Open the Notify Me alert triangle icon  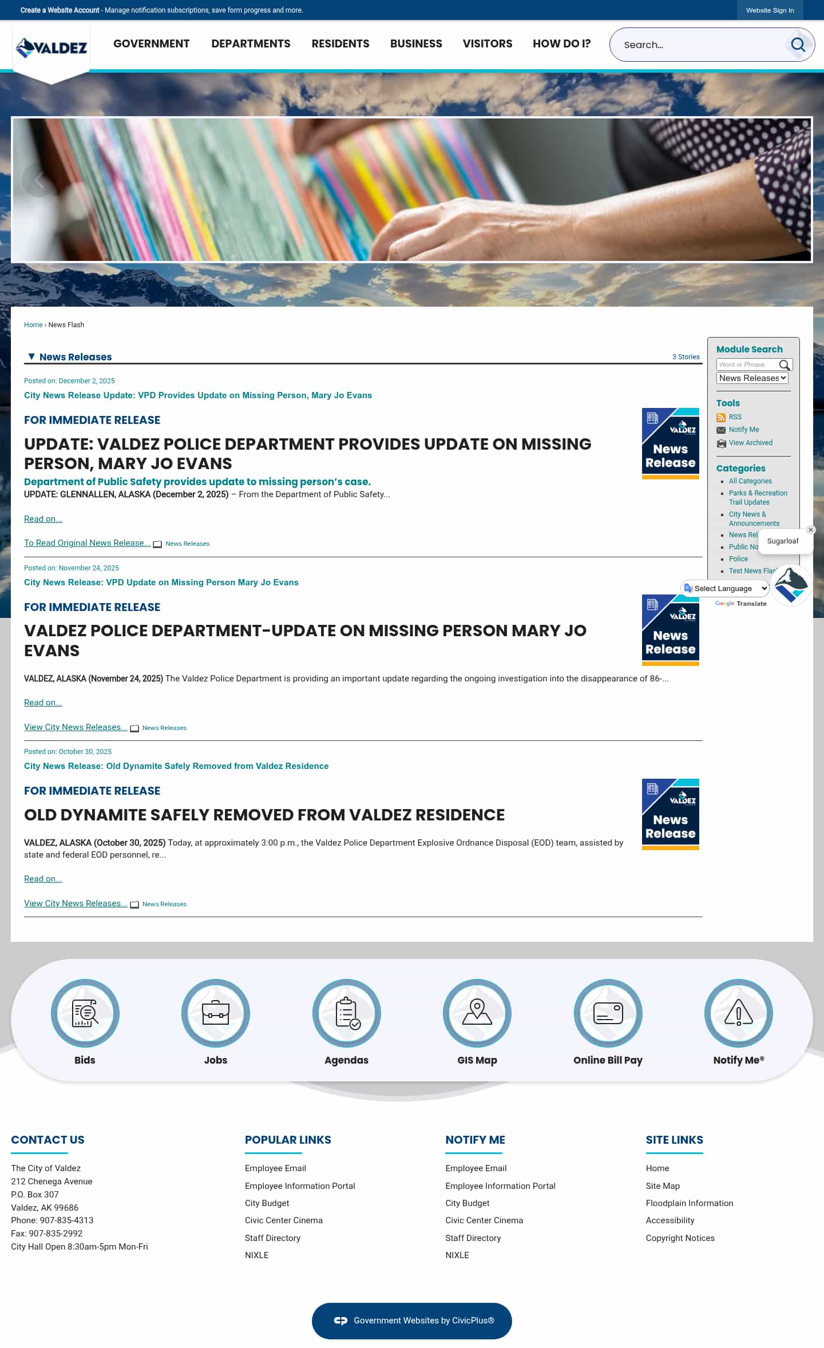739,1013
